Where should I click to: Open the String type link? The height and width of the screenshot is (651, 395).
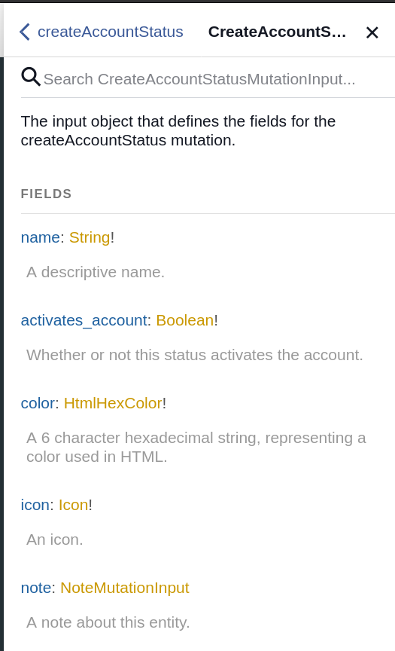click(x=90, y=237)
